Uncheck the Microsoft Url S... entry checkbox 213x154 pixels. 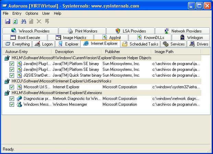coord(12,87)
